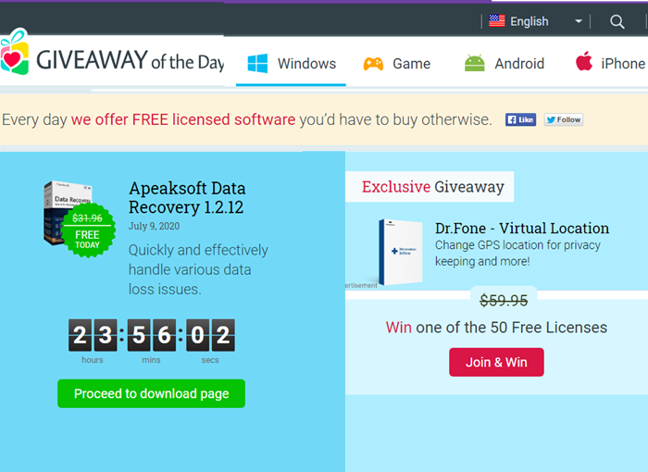The width and height of the screenshot is (648, 472).
Task: Click the Twitter Follow button
Action: coord(563,120)
